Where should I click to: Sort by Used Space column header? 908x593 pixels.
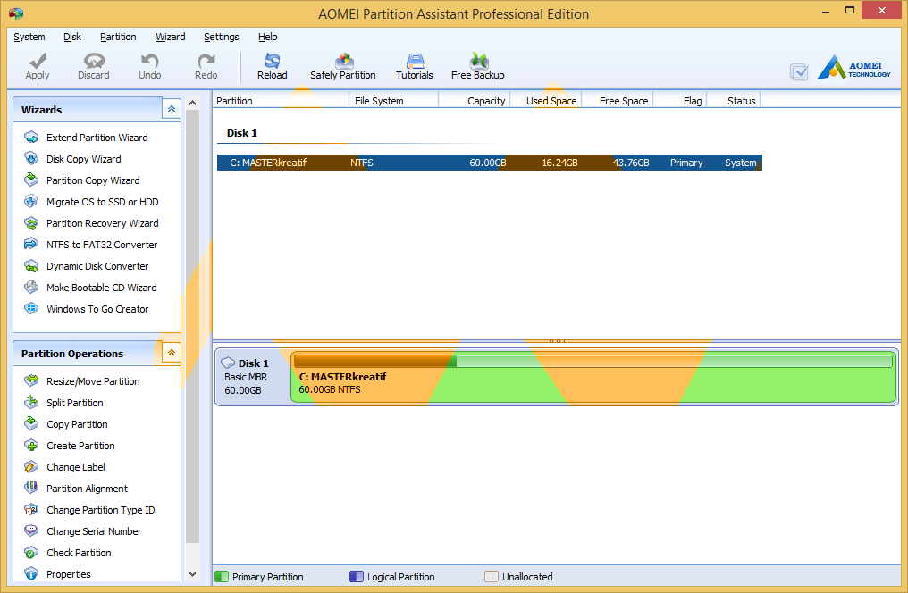click(x=546, y=101)
